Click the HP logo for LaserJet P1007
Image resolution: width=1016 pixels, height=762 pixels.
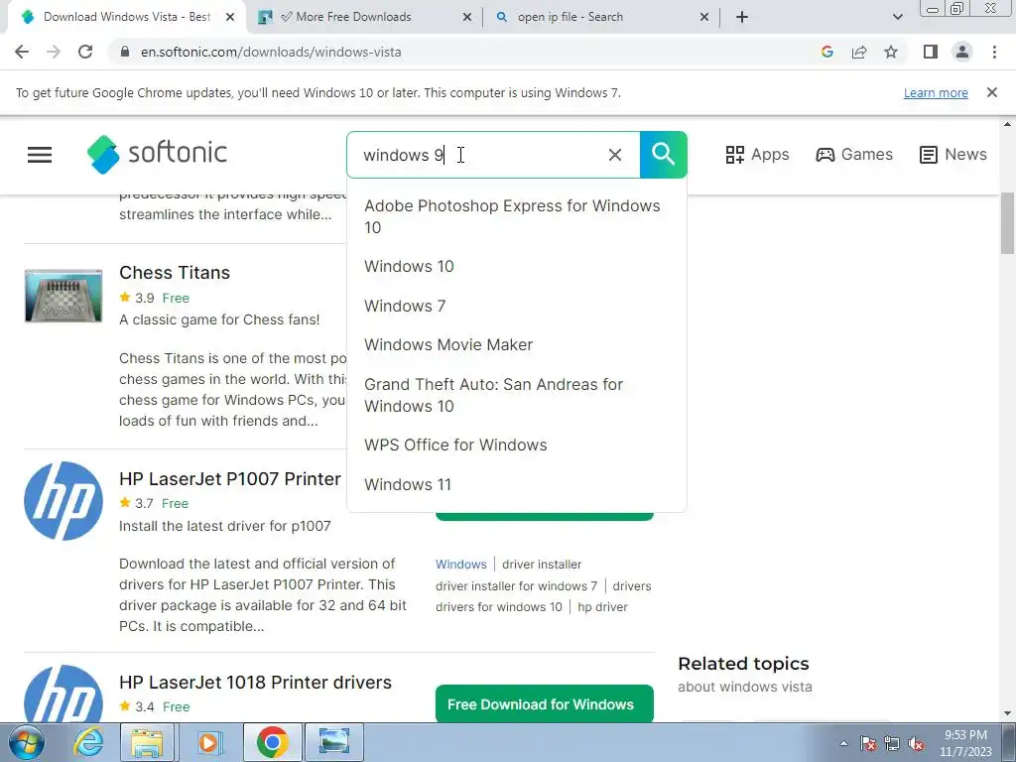(63, 501)
